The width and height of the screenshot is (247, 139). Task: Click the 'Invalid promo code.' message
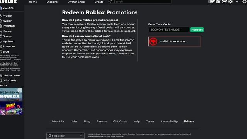[172, 41]
